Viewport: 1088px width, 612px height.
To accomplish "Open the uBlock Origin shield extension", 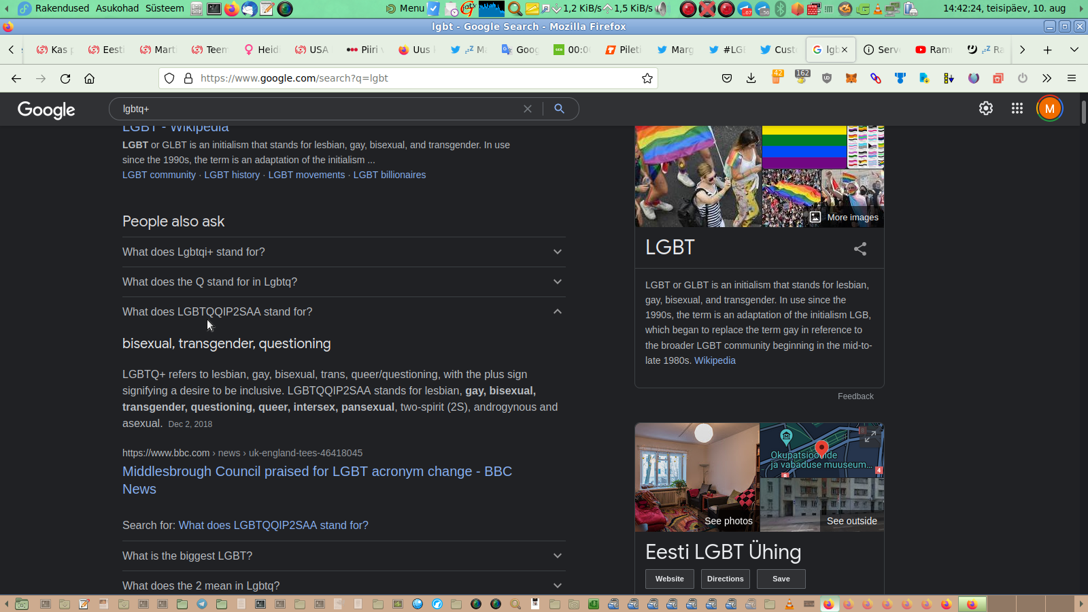I will point(827,78).
